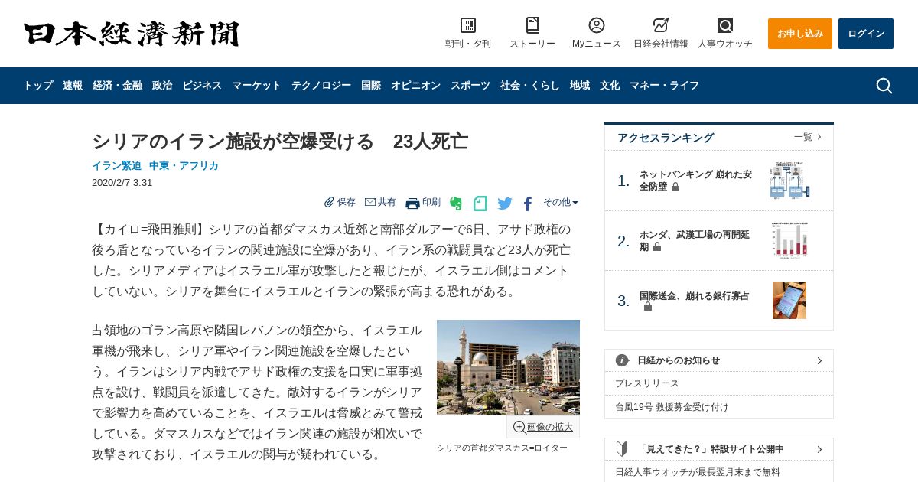Open the 速報 navigation item
The image size is (918, 482).
click(73, 86)
